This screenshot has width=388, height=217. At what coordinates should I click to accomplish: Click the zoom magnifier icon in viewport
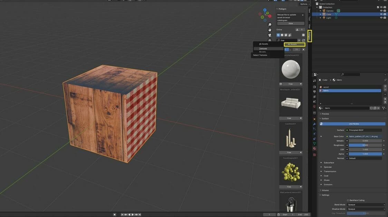click(x=270, y=25)
